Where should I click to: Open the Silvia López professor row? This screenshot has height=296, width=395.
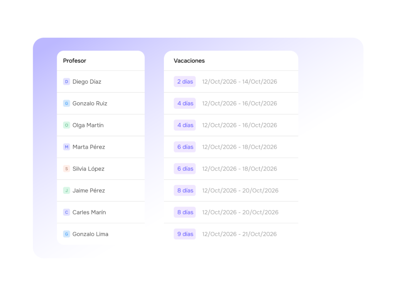101,169
